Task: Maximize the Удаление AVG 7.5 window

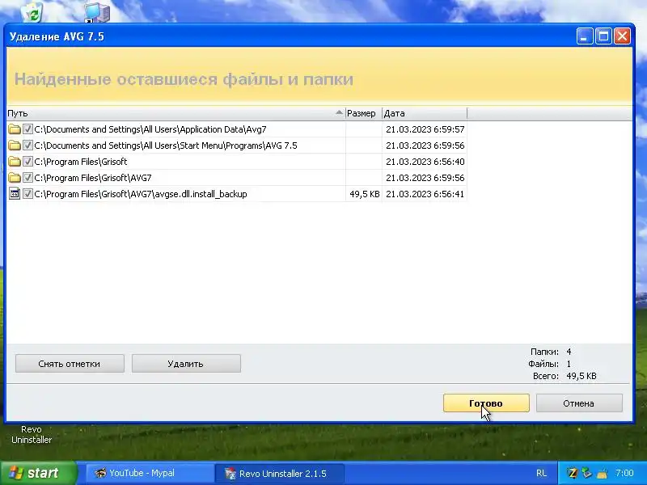Action: [x=603, y=36]
